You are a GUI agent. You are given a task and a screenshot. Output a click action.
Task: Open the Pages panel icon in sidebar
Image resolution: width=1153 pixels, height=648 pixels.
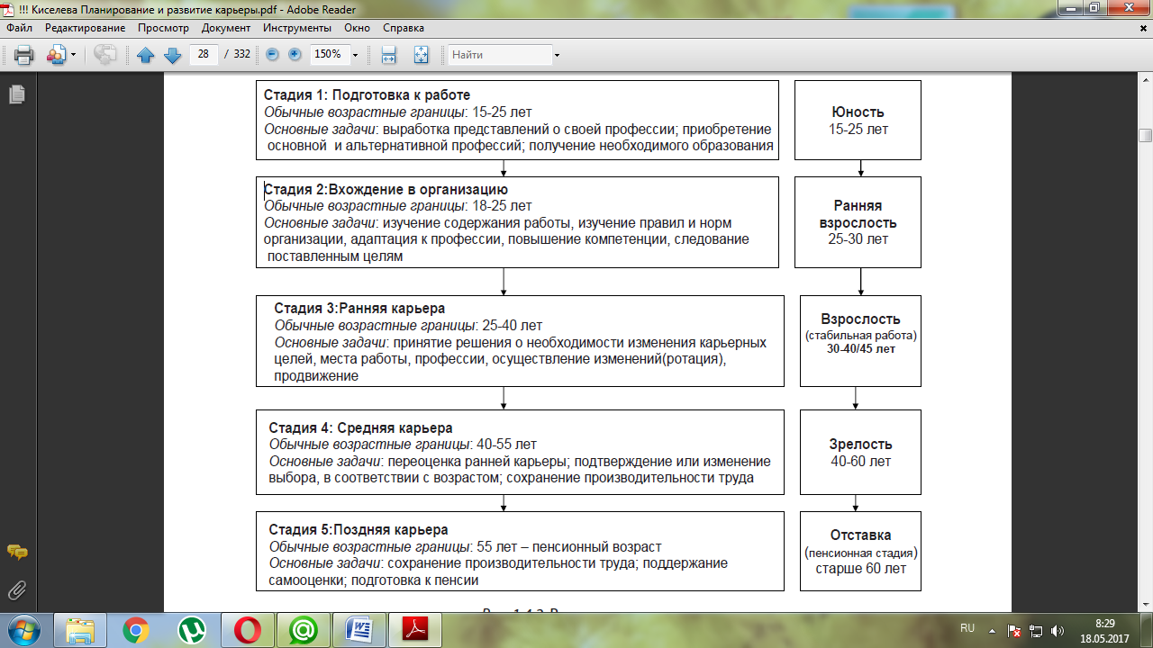point(16,94)
